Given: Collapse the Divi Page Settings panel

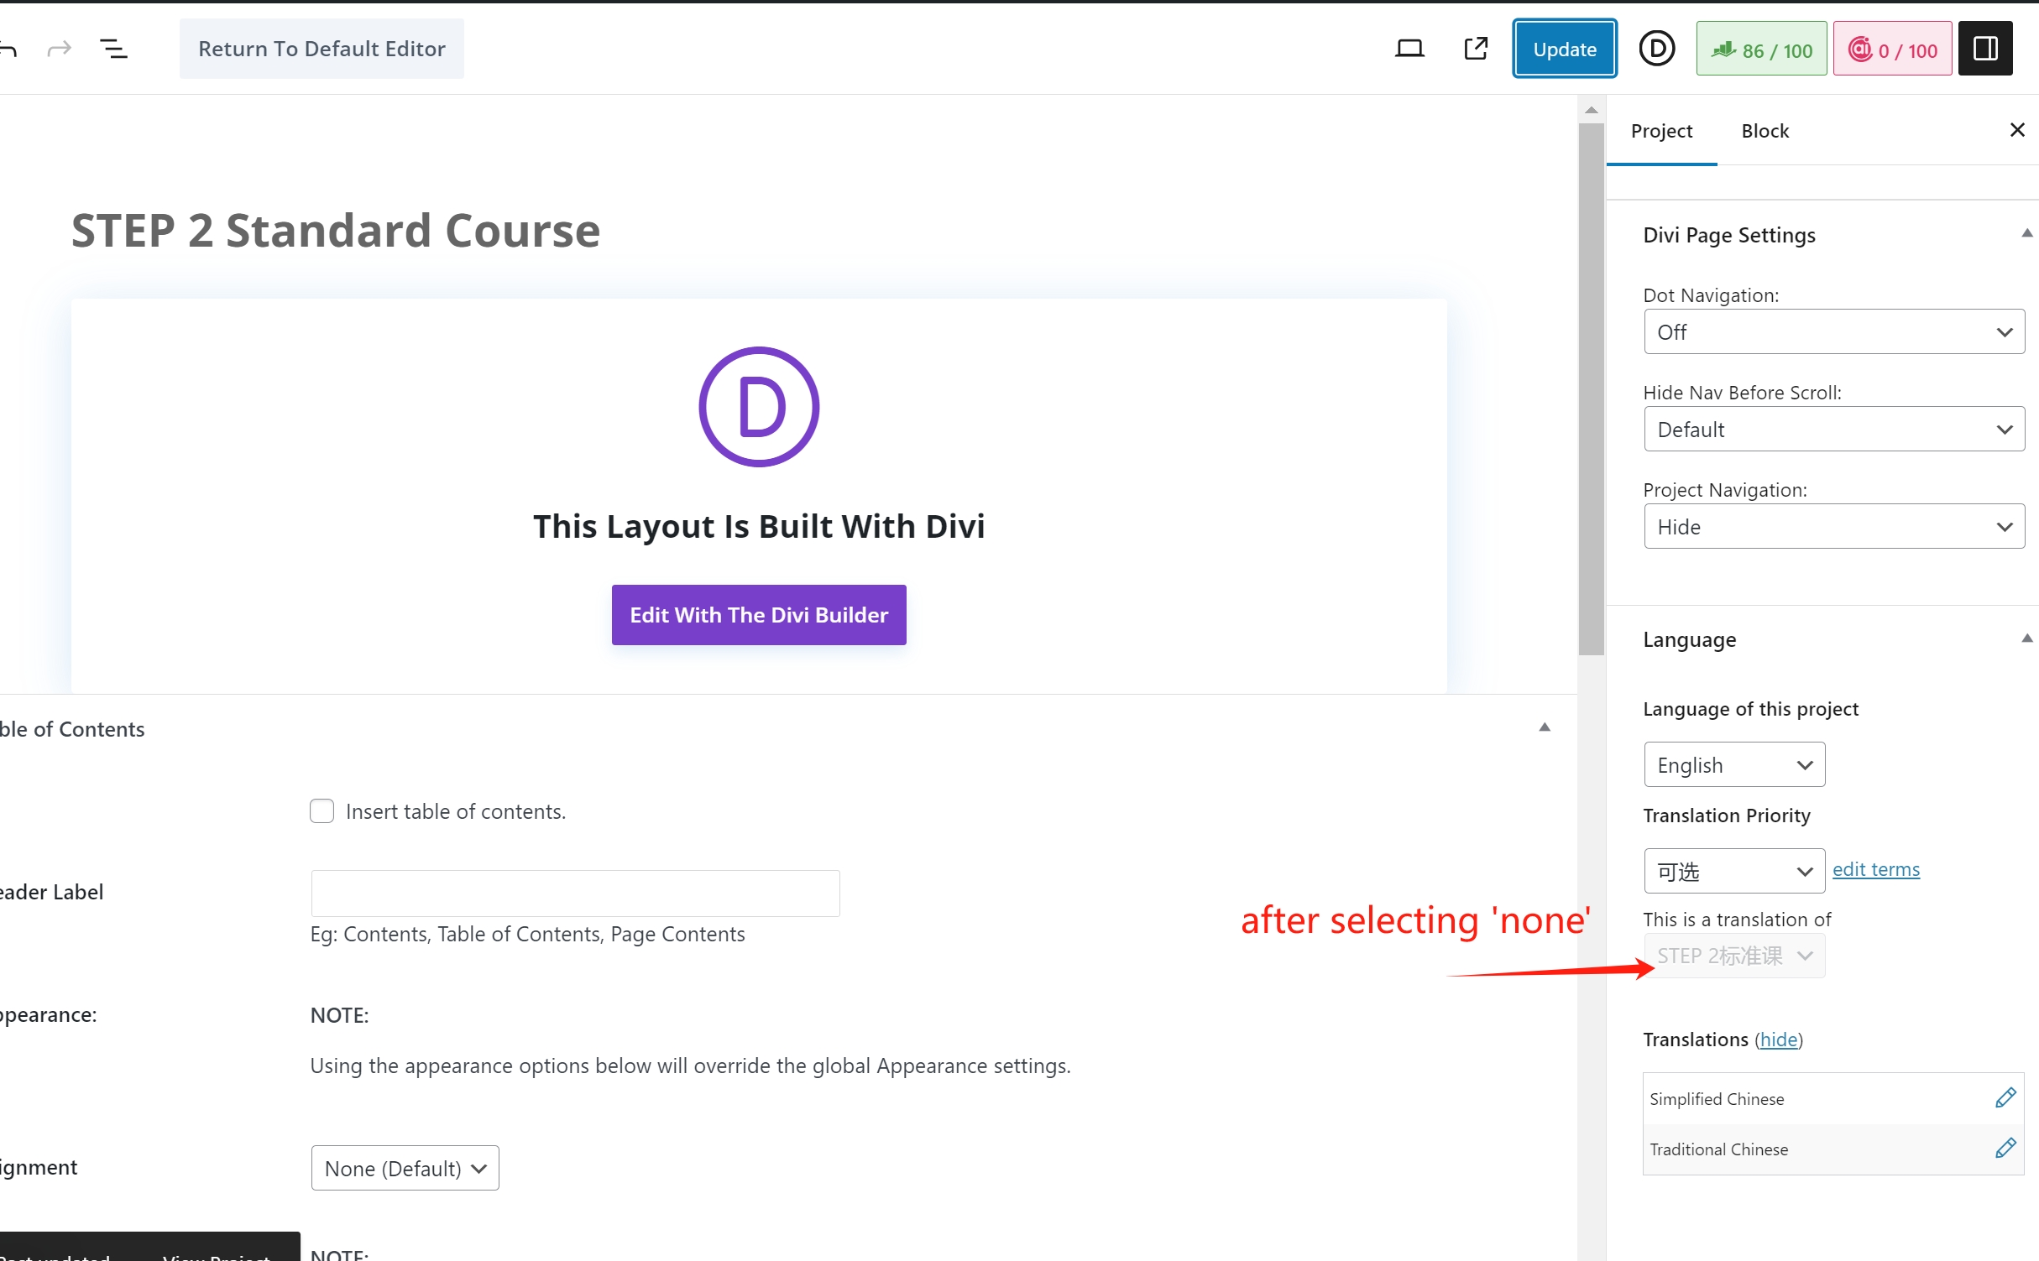Looking at the screenshot, I should (x=2026, y=234).
